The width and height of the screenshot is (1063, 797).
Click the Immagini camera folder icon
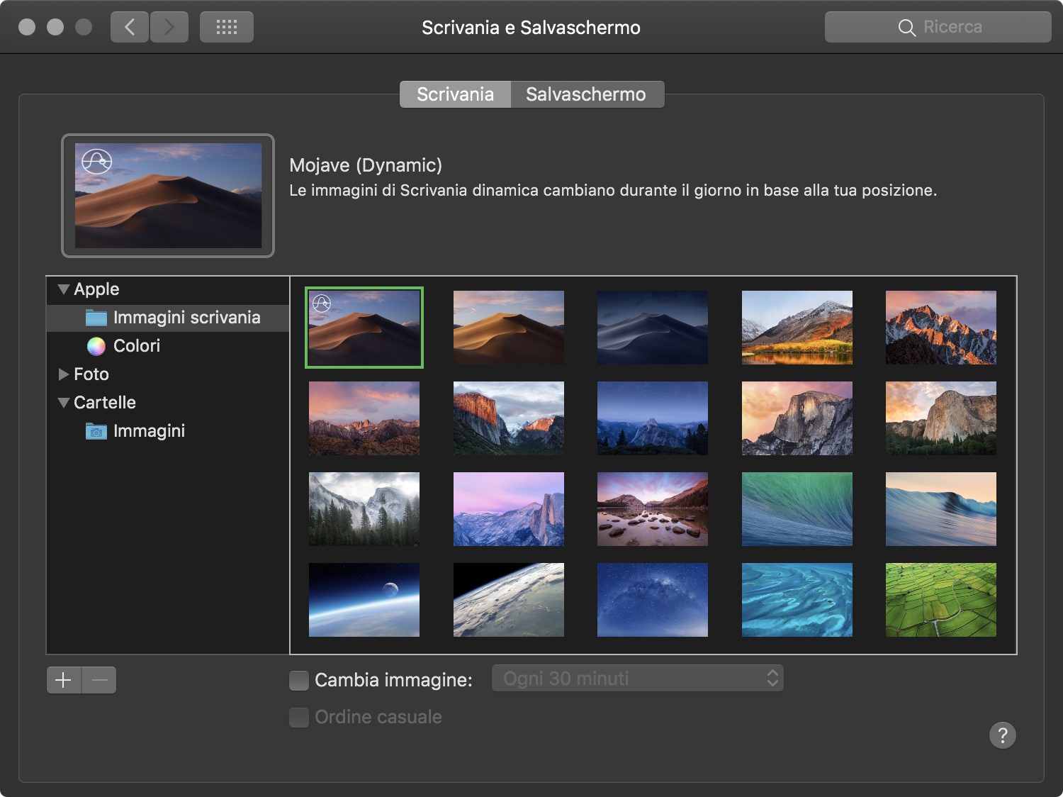coord(96,431)
